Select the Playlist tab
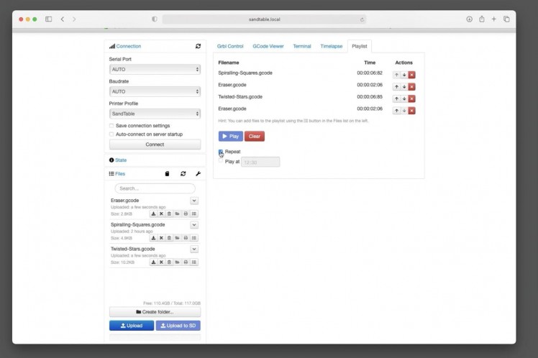Image resolution: width=538 pixels, height=358 pixels. [x=359, y=46]
